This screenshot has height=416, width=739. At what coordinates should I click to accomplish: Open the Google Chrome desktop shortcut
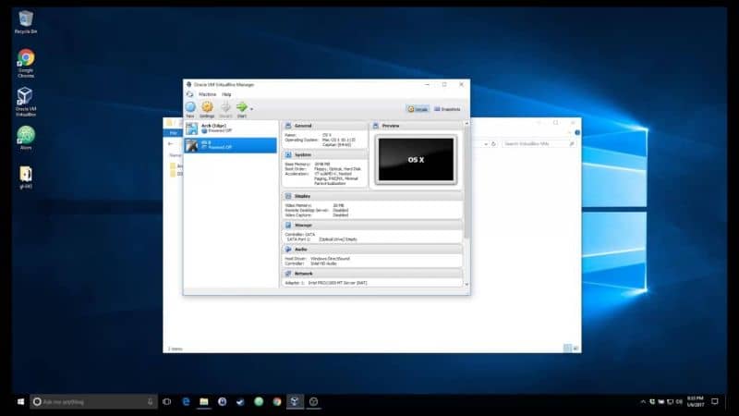(26, 63)
